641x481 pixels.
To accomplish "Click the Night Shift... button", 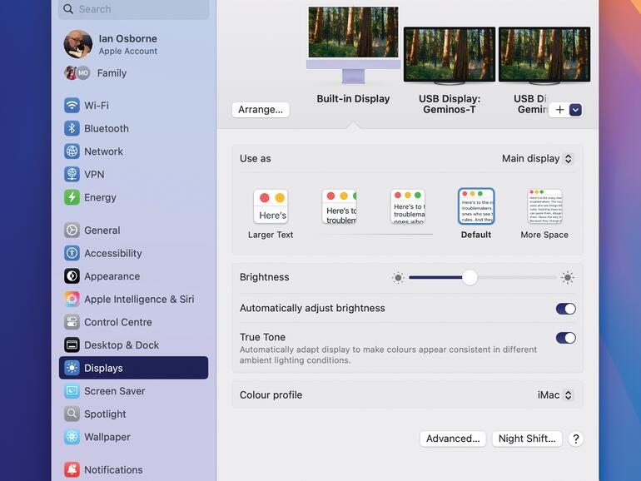I will tap(527, 439).
